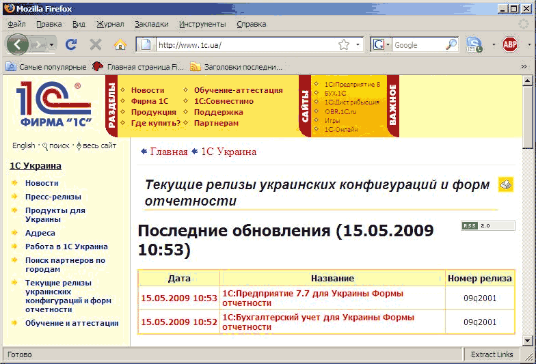The height and width of the screenshot is (364, 536).
Task: Open the Журнал menu
Action: pyautogui.click(x=110, y=25)
